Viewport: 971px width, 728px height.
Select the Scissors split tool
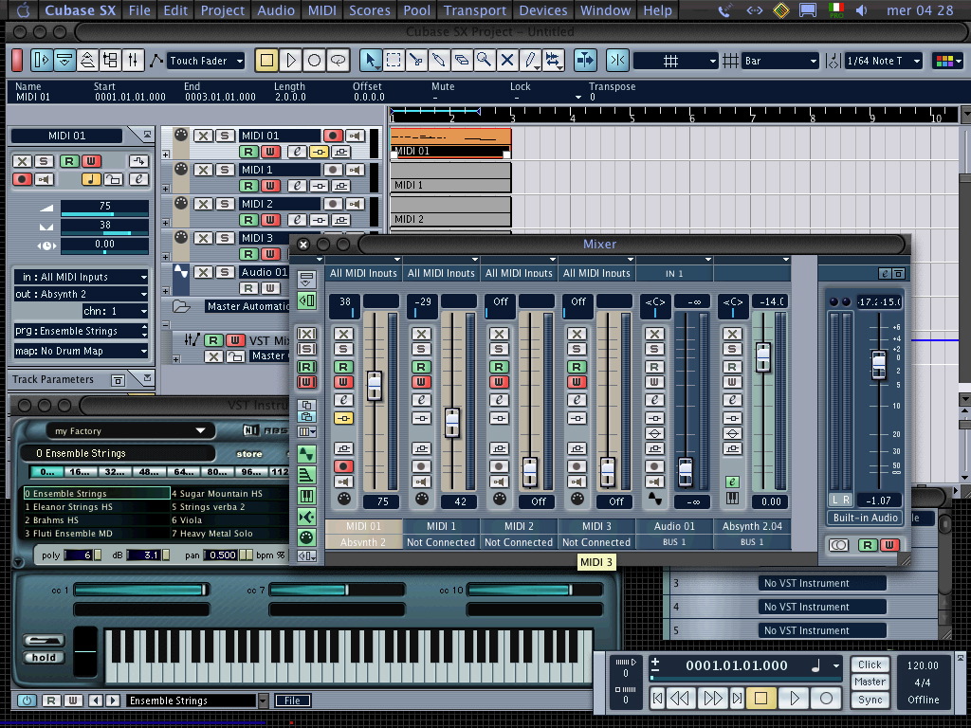416,61
